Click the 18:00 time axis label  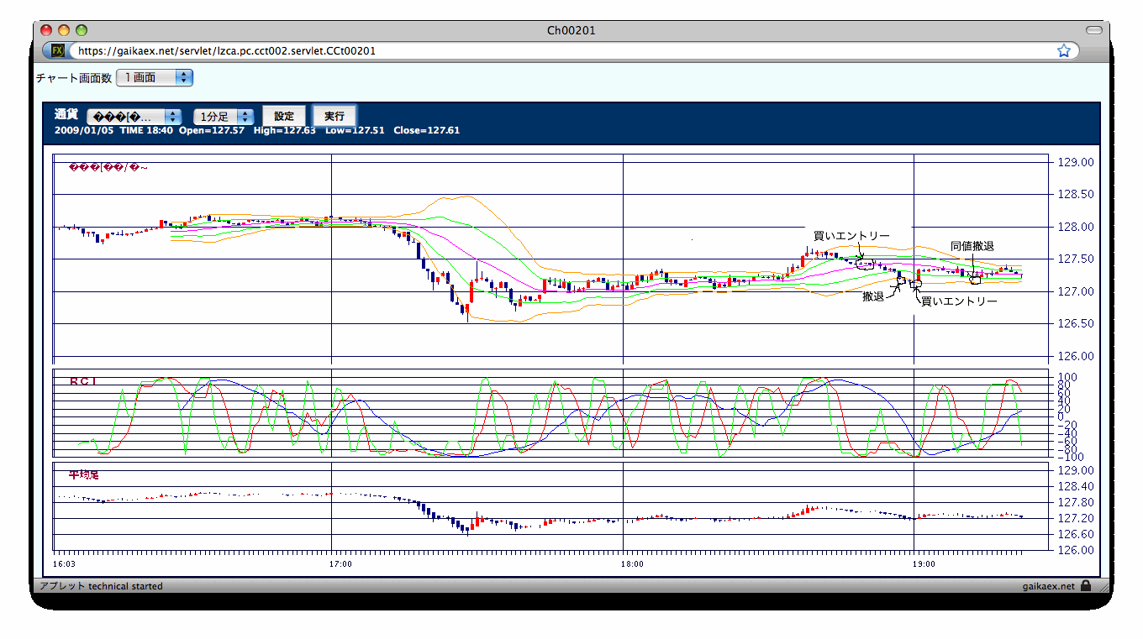pyautogui.click(x=631, y=564)
